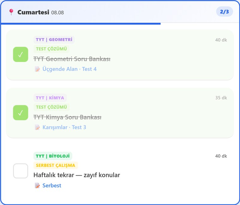Open the Karışımlar · Test 3 link

(64, 127)
